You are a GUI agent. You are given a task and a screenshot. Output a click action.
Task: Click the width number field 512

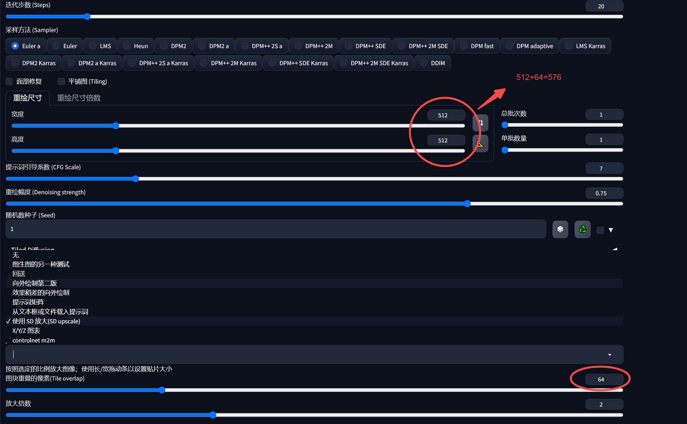pos(446,115)
